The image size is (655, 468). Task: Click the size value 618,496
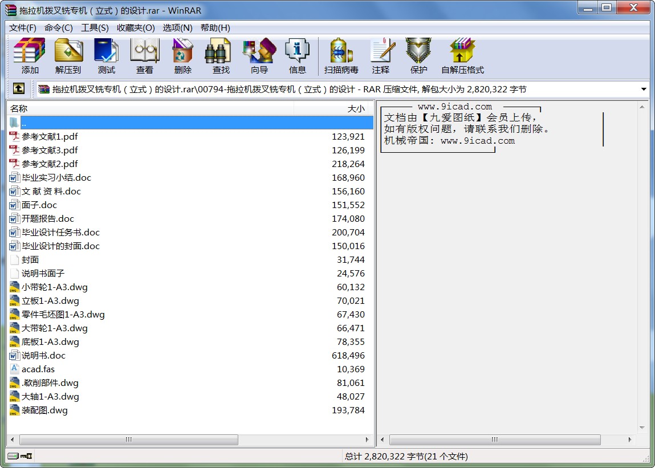tap(348, 356)
